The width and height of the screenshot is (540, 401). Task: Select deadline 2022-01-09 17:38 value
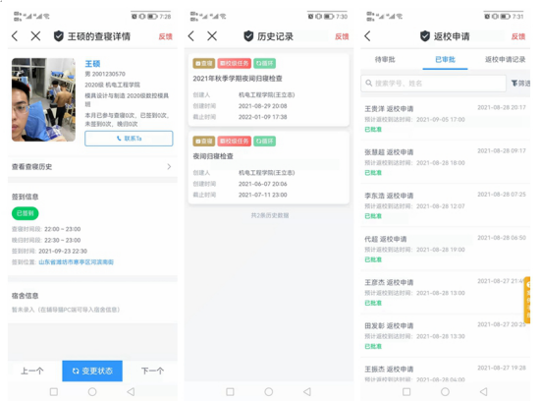coord(263,117)
